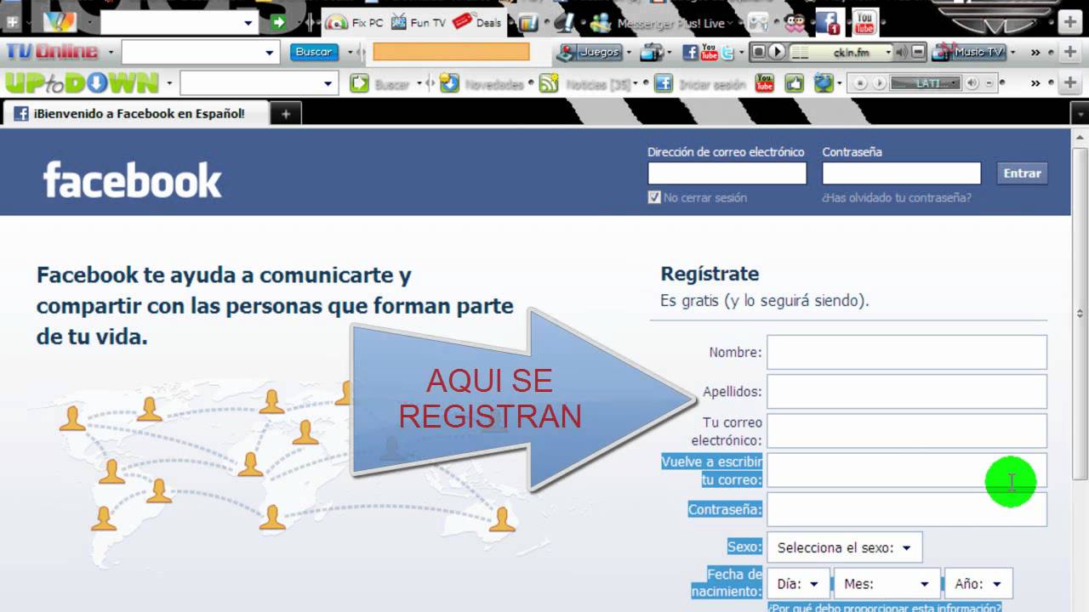
Task: Click the orange field in TV Online toolbar
Action: click(451, 53)
